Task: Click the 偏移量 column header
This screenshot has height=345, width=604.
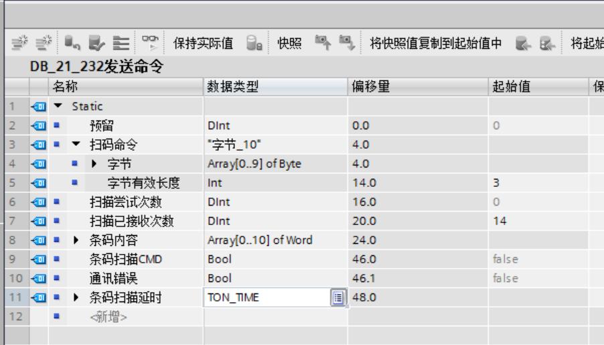Action: tap(418, 86)
